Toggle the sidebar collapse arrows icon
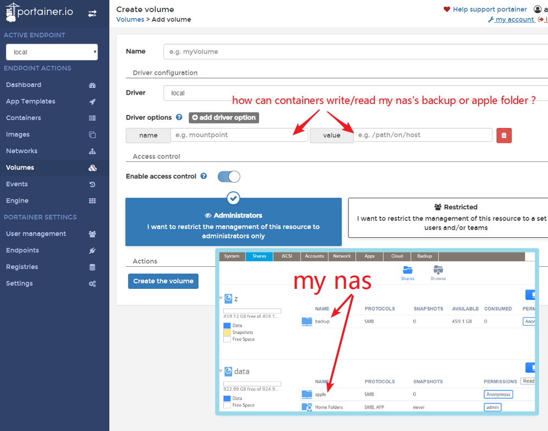This screenshot has height=431, width=548. pyautogui.click(x=92, y=14)
